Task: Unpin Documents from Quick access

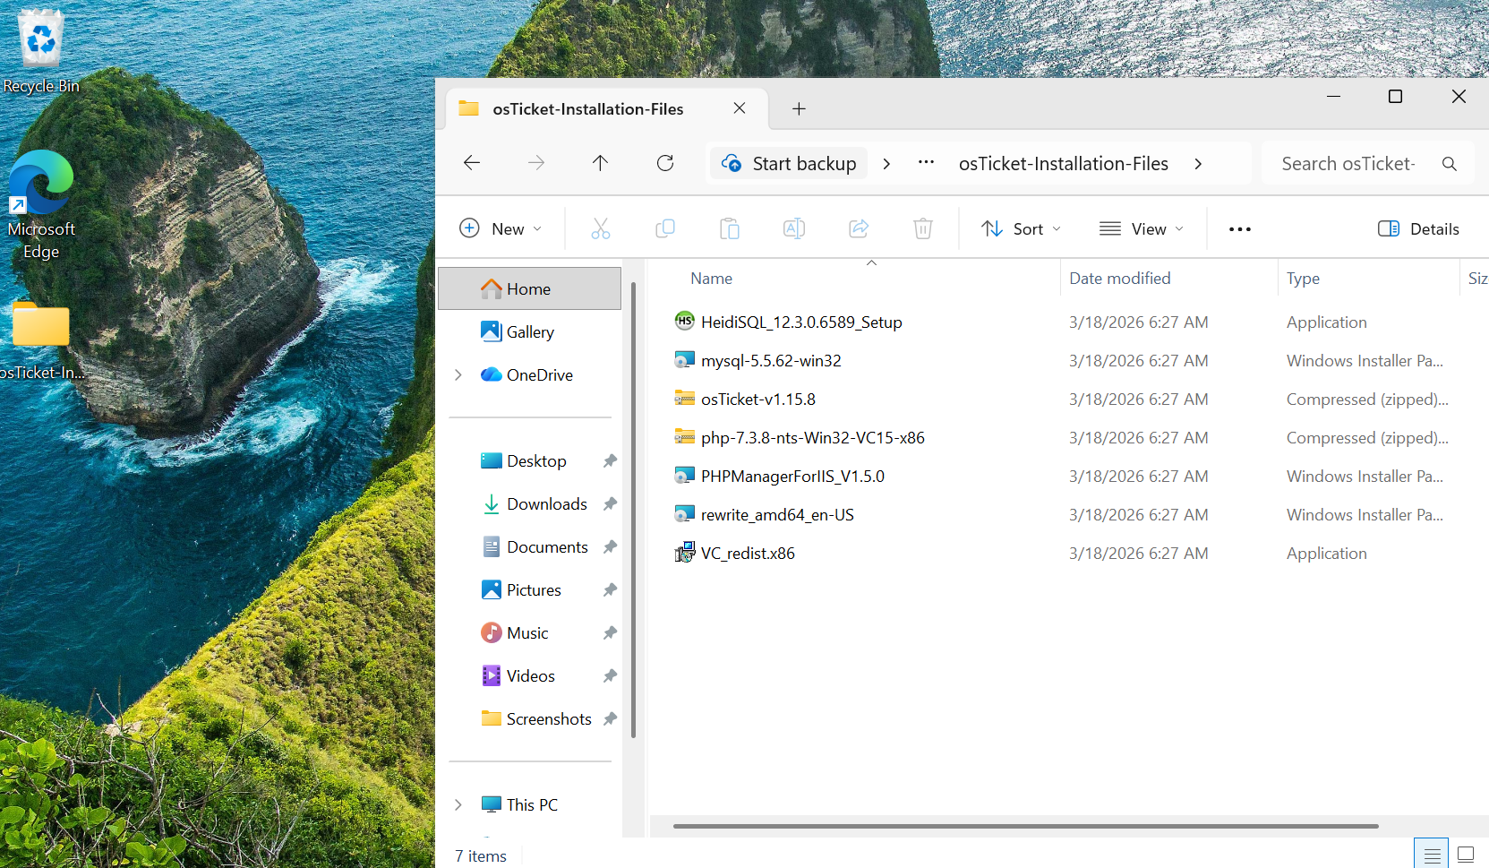Action: coord(610,547)
